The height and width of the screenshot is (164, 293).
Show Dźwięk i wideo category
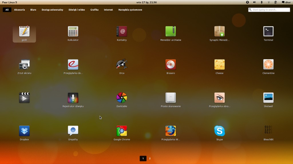coord(77,10)
